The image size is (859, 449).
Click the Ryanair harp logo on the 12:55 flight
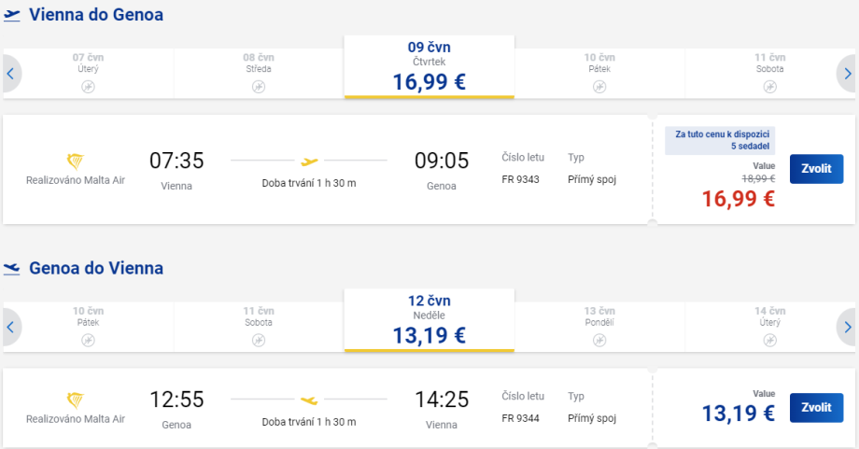(x=77, y=400)
